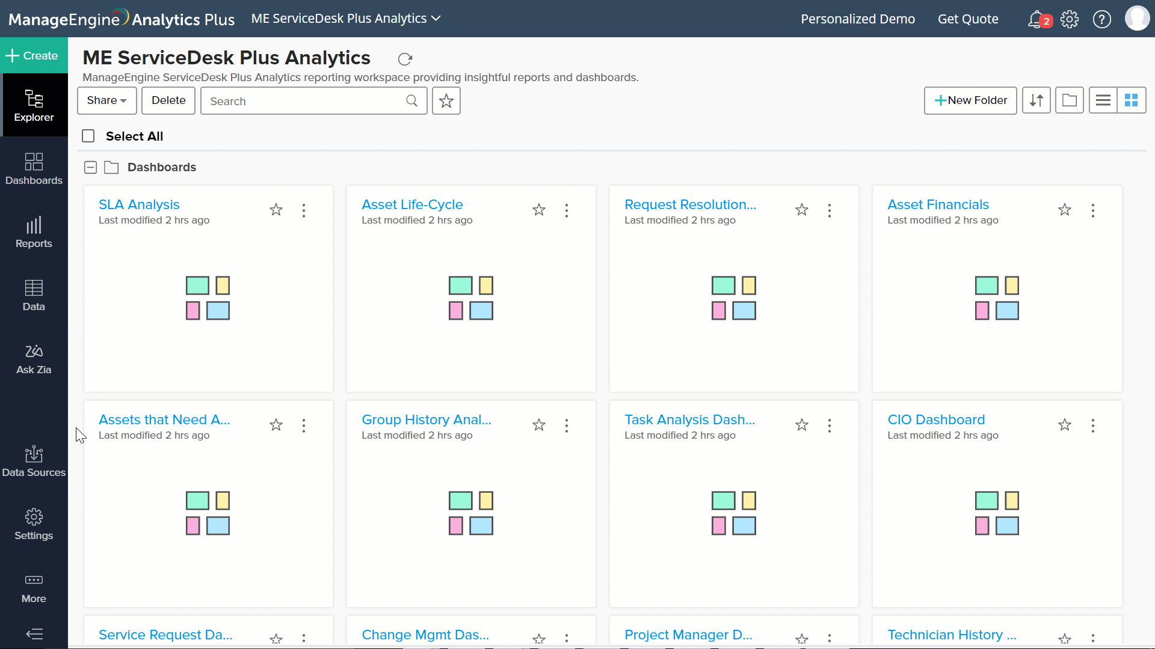Switch to list view layout
This screenshot has width=1155, height=649.
(1103, 100)
